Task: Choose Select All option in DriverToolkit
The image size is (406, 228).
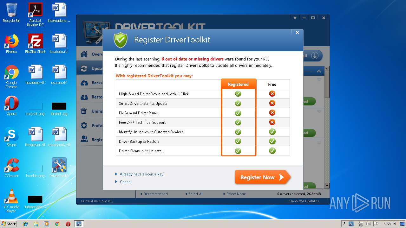Action: pos(194,194)
